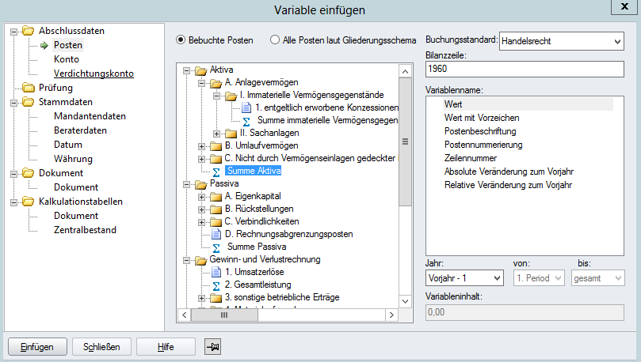
Task: Expand the A. Eigenkapital node
Action: [x=201, y=197]
